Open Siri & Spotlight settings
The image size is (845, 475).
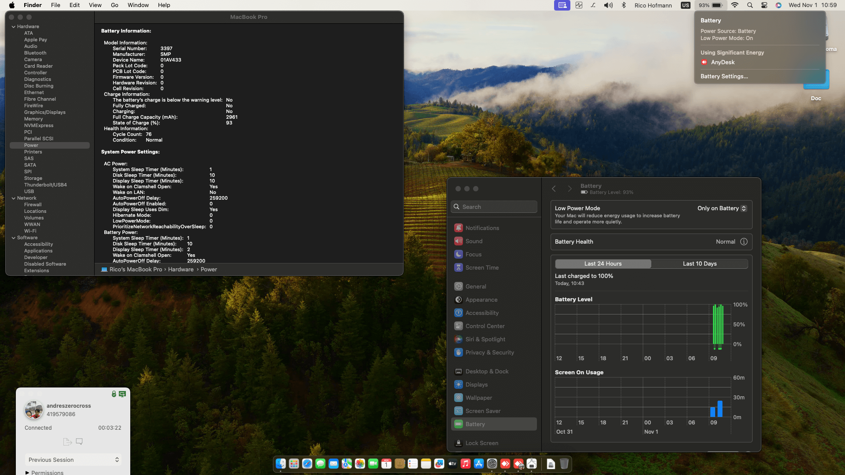point(494,339)
